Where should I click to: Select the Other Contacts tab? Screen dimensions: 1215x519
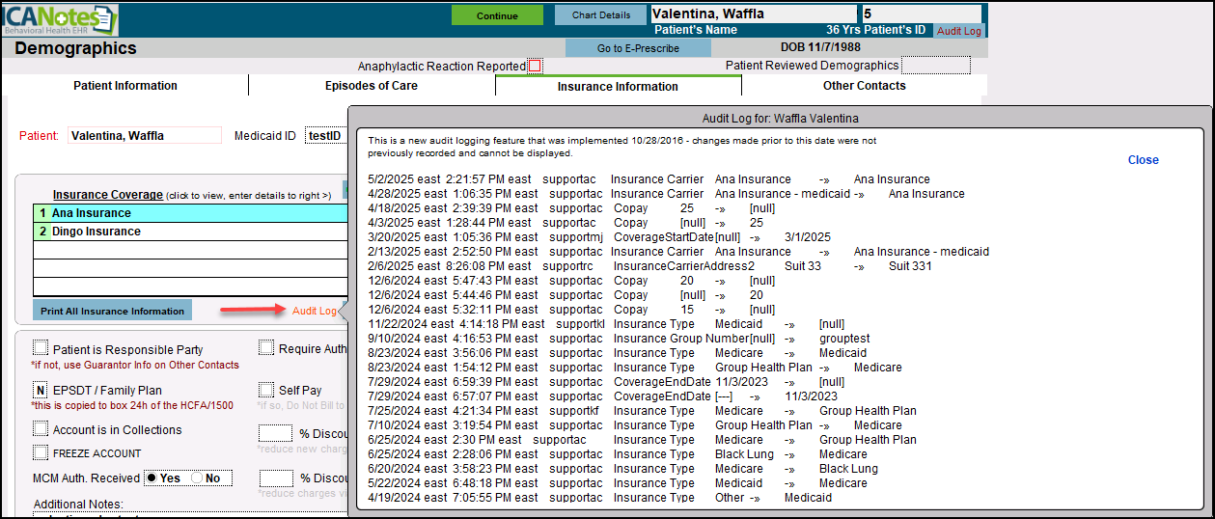(864, 86)
